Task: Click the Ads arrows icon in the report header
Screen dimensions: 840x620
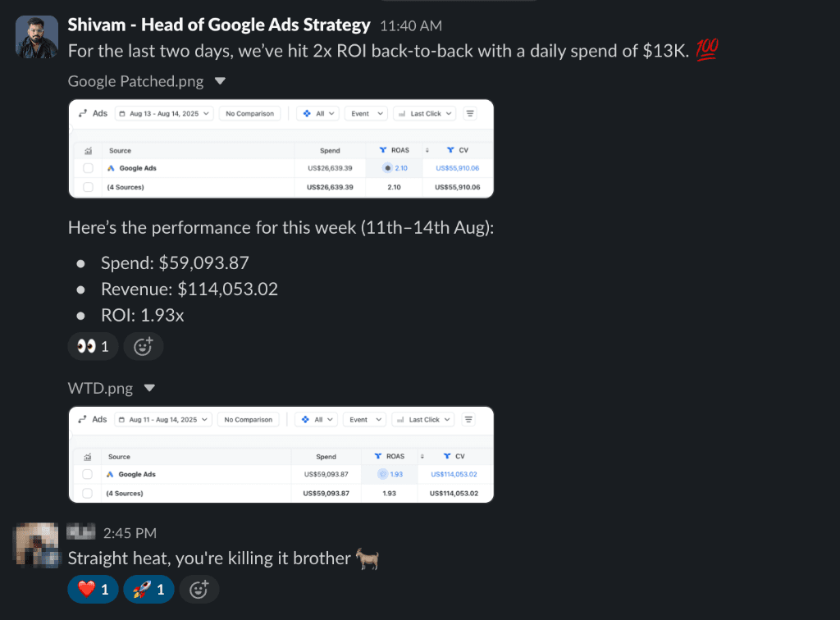Action: pyautogui.click(x=83, y=112)
